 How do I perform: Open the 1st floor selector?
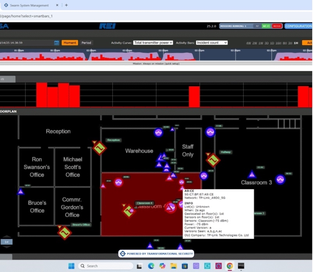point(7,242)
